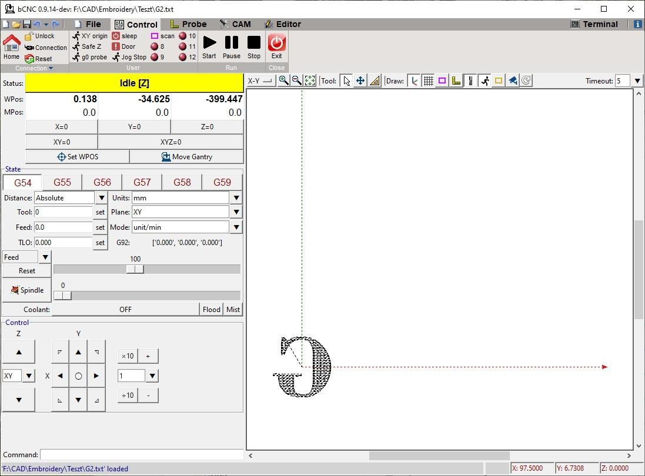Select the pointer select tool
645x476 pixels.
pyautogui.click(x=347, y=81)
